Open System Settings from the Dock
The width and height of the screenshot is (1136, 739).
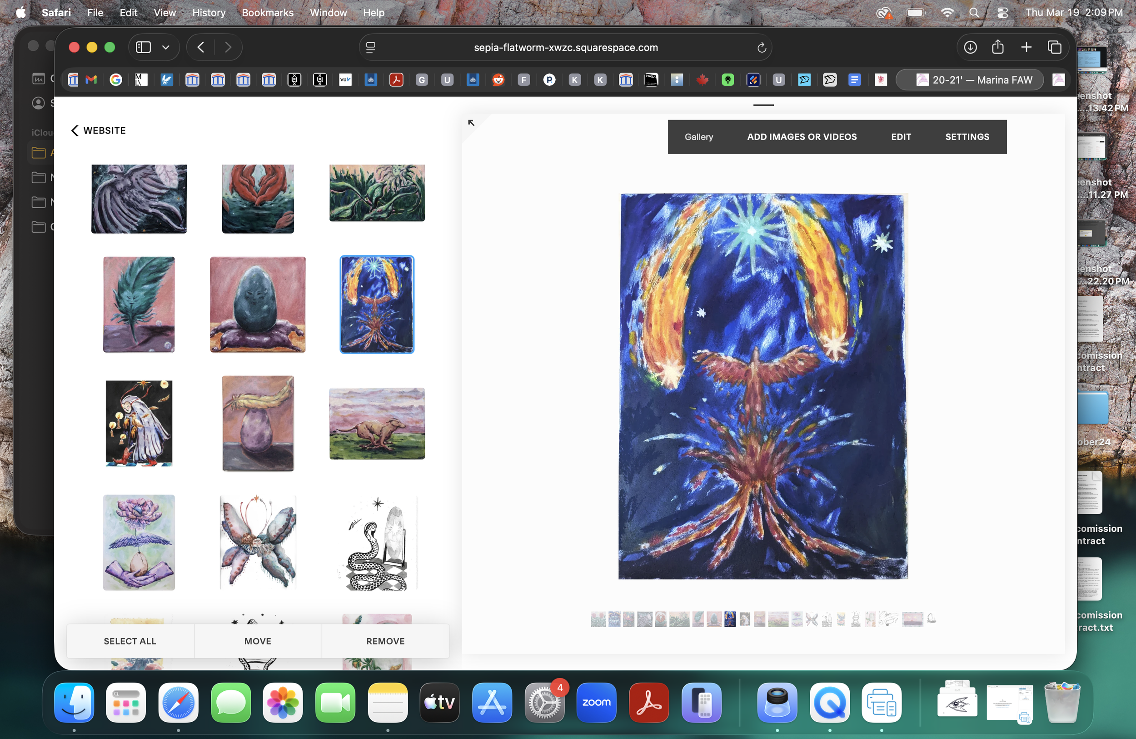pos(544,702)
